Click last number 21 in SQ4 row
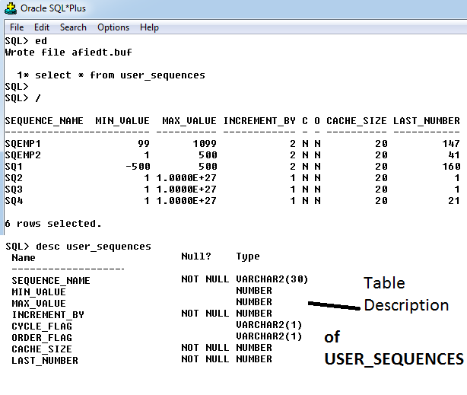The width and height of the screenshot is (467, 395). coord(454,201)
